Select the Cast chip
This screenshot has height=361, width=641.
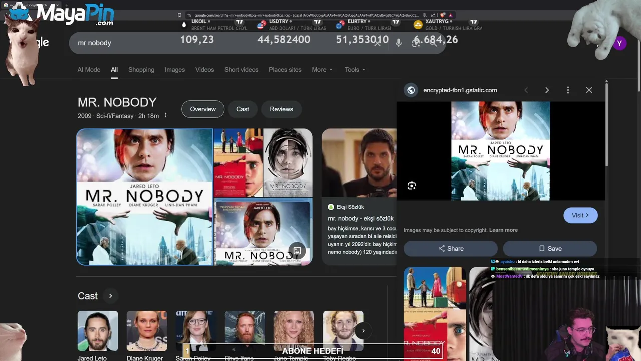[x=243, y=109]
